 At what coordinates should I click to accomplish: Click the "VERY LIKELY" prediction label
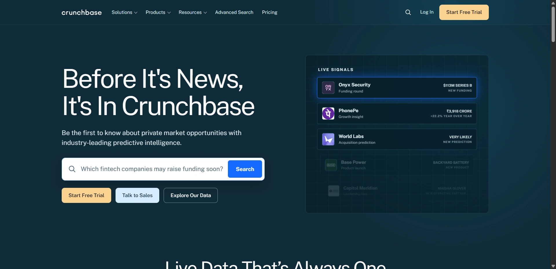pos(460,137)
